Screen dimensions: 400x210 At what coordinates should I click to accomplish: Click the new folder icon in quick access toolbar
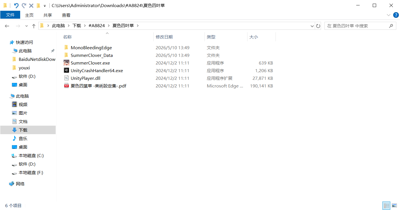coord(38,5)
